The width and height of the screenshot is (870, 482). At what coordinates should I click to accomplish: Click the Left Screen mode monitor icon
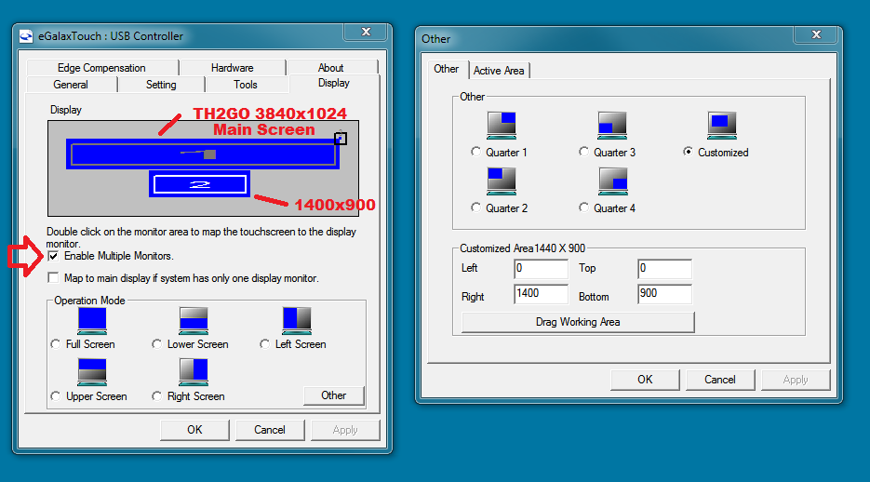coord(297,321)
